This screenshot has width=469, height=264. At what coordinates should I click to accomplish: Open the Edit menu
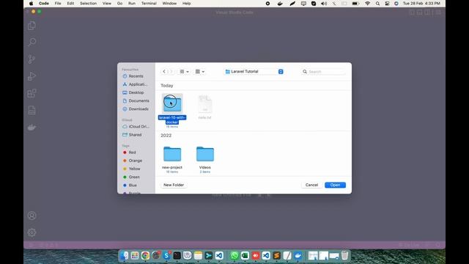70,3
